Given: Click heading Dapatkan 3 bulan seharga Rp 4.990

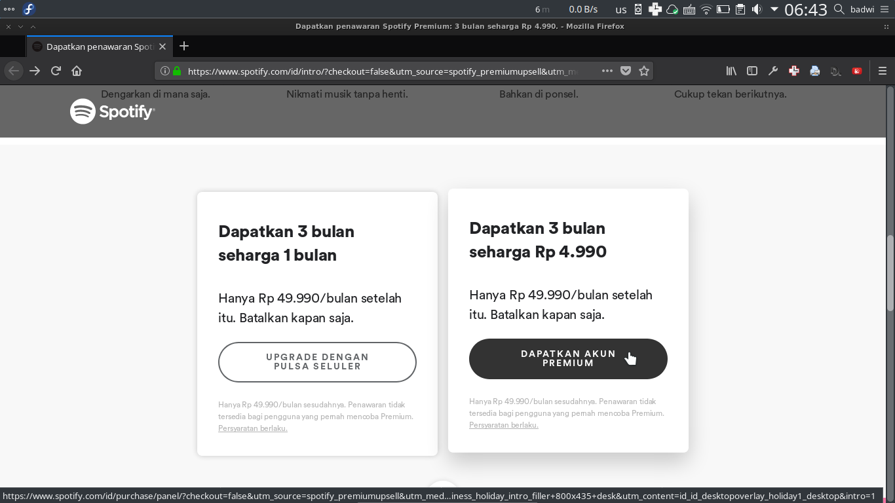Looking at the screenshot, I should click(x=538, y=240).
